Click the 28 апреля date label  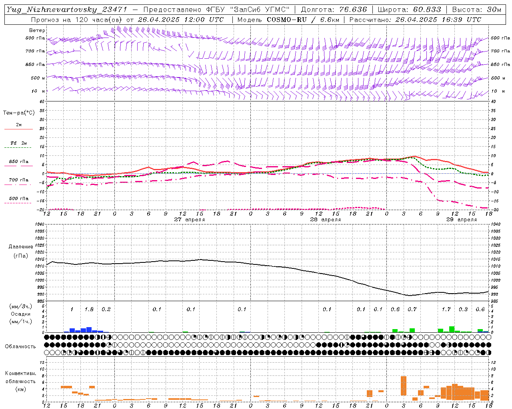point(326,220)
